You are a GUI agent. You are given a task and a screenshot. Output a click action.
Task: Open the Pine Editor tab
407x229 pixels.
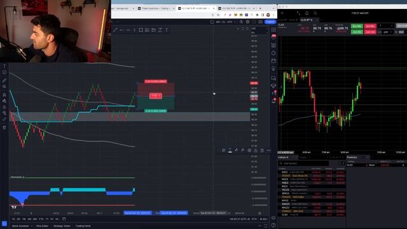[x=43, y=226]
